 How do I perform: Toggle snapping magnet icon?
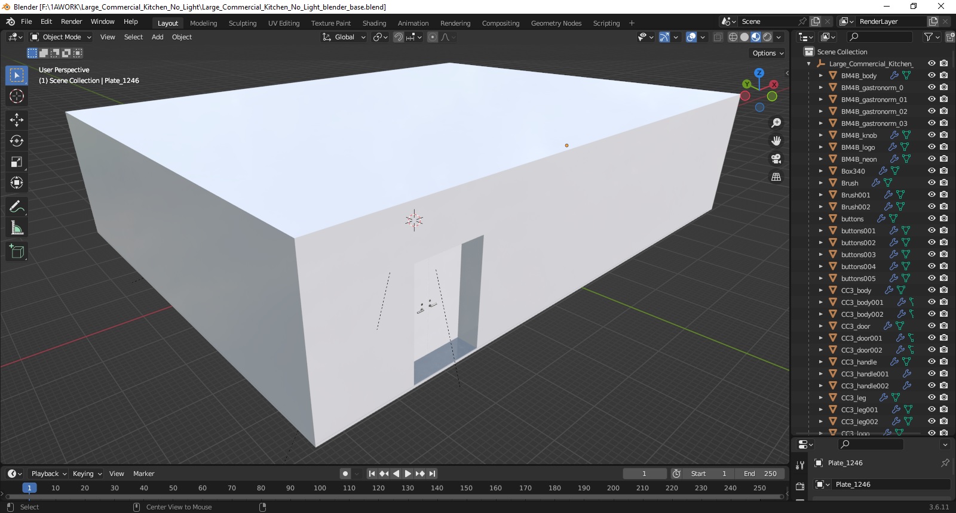[399, 37]
